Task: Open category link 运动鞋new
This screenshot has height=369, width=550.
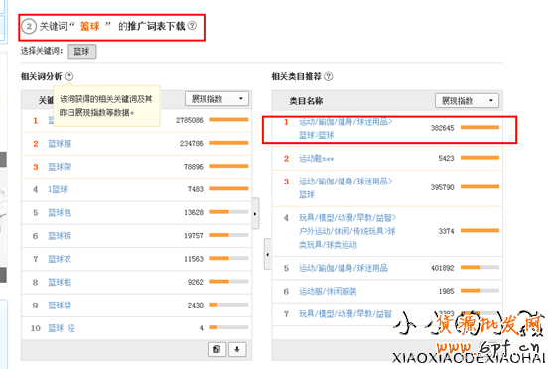Action: pyautogui.click(x=316, y=159)
